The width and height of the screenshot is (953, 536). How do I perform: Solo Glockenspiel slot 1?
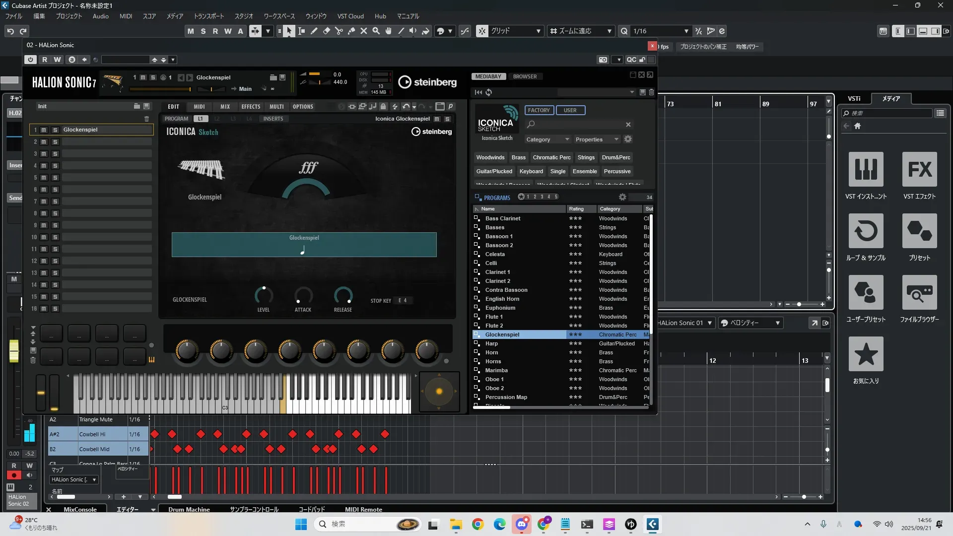point(55,130)
